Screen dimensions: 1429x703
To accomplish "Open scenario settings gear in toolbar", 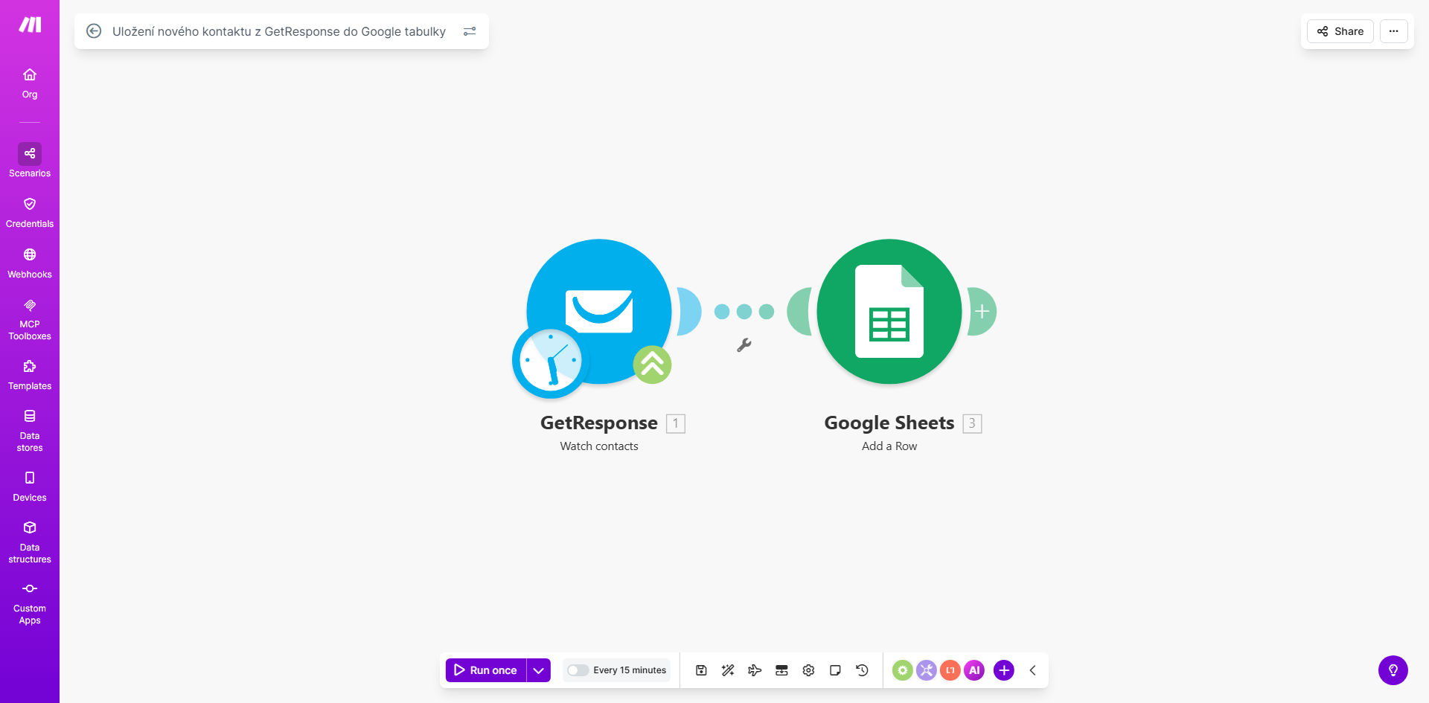I will click(808, 670).
